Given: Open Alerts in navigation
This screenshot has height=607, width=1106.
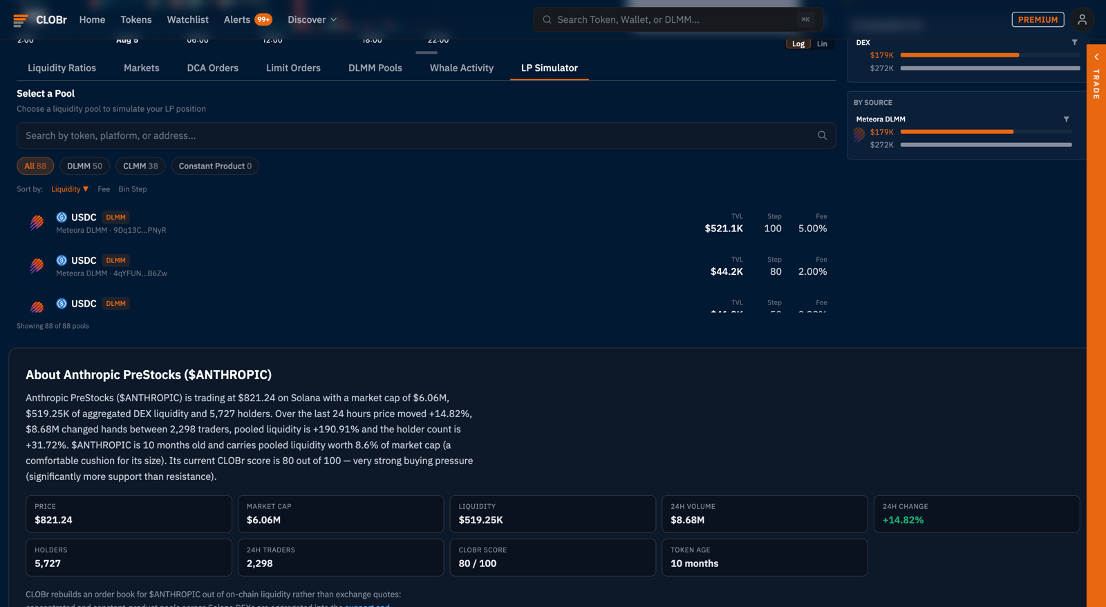Looking at the screenshot, I should [237, 19].
